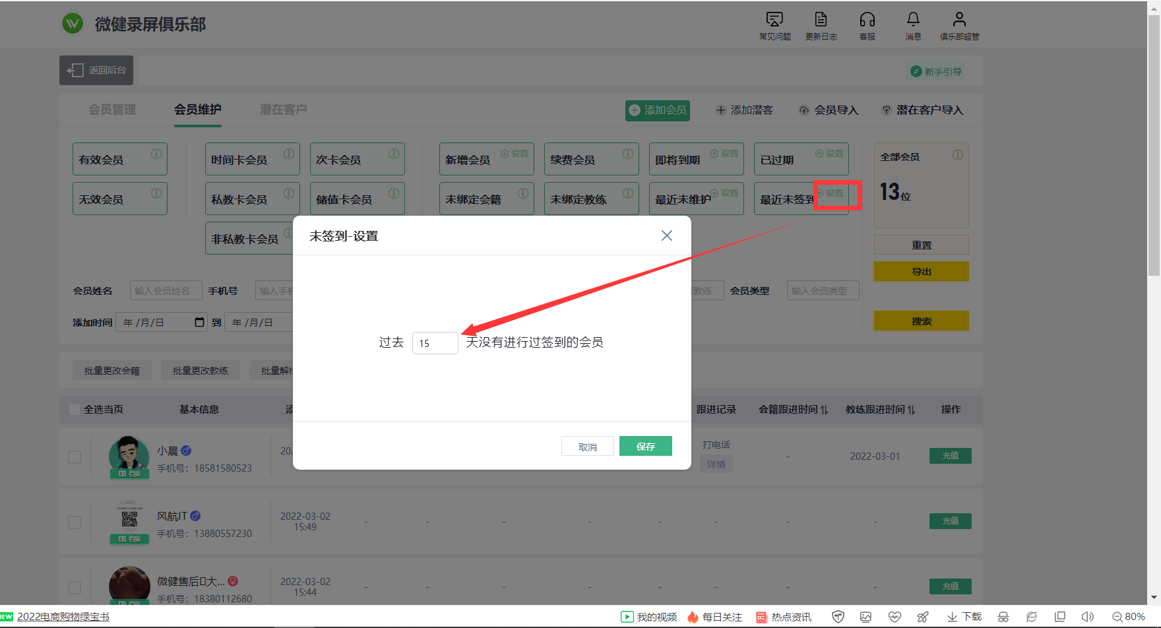The width and height of the screenshot is (1161, 628).
Task: Toggle the 全选当页 checkbox
Action: tap(75, 410)
